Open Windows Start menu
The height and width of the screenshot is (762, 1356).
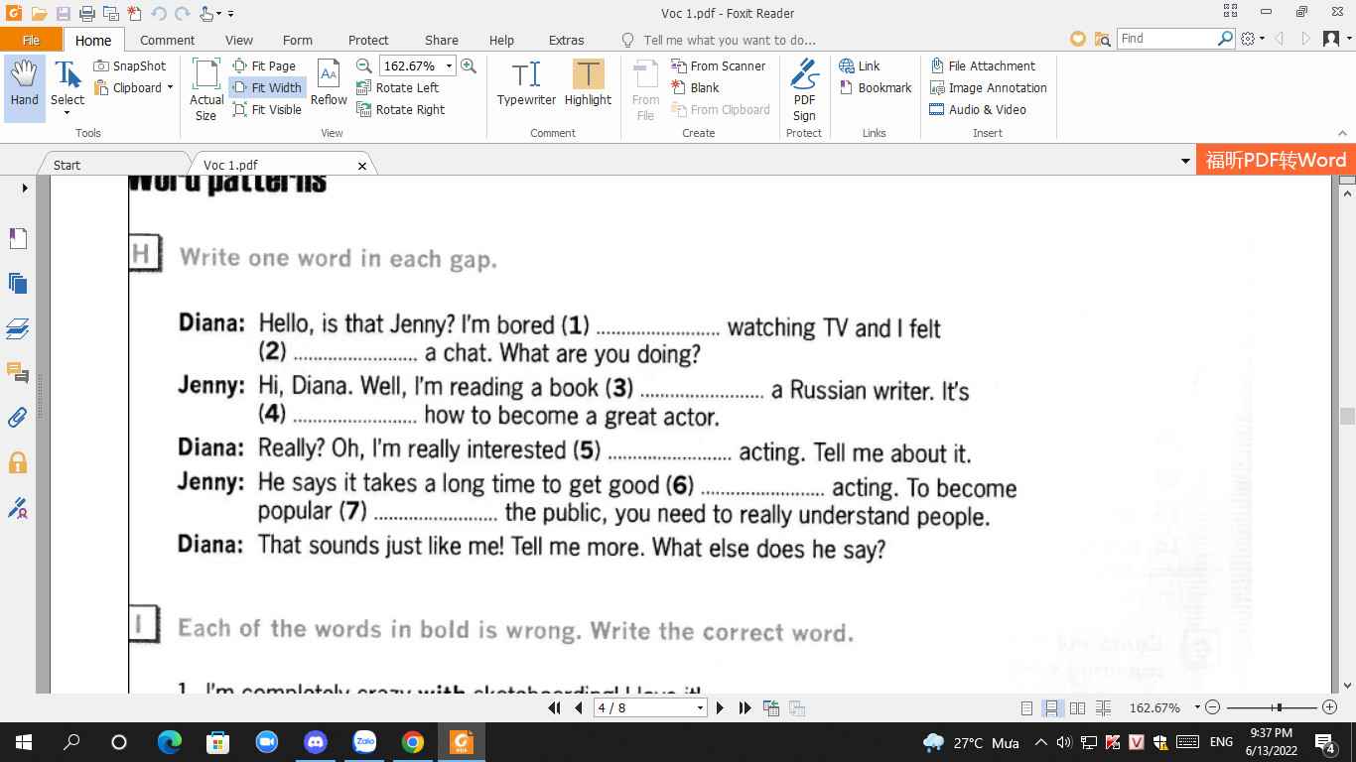click(x=24, y=742)
